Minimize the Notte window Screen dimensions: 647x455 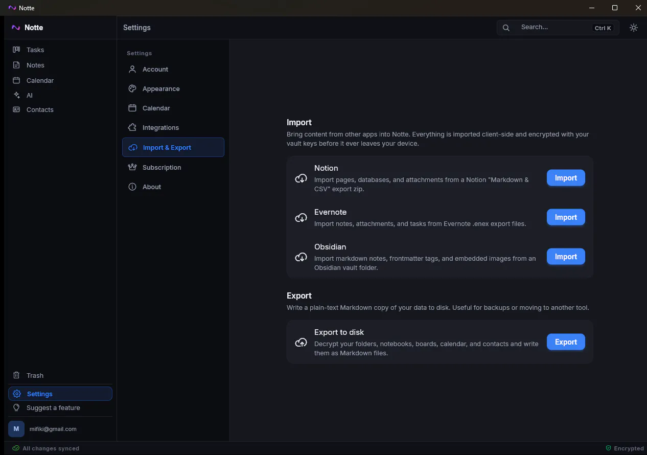pyautogui.click(x=592, y=8)
